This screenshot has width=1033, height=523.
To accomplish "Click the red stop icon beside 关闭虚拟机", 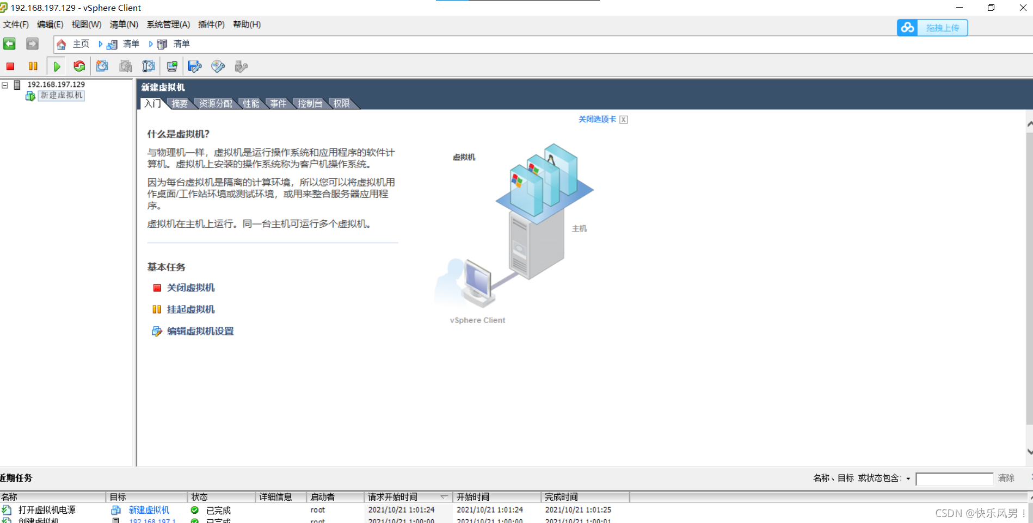I will click(157, 288).
